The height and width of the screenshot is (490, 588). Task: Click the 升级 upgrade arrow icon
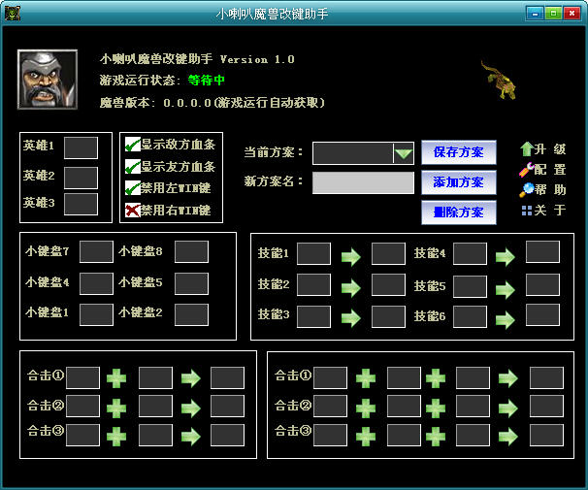[527, 148]
